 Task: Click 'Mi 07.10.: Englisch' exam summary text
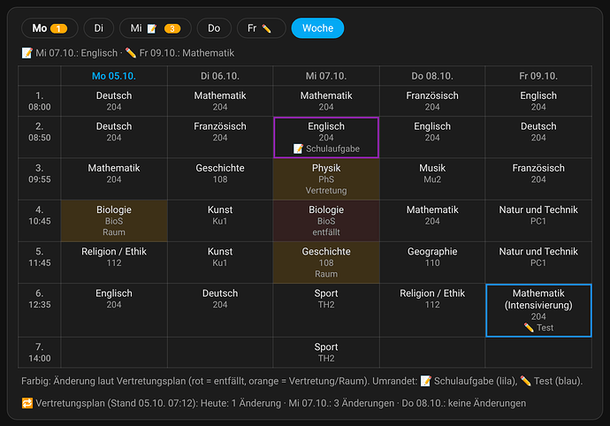pos(77,53)
